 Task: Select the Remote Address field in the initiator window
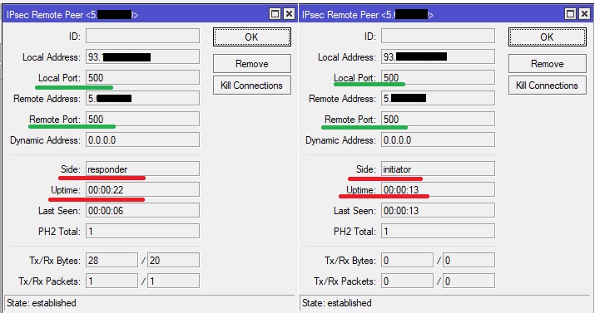(438, 99)
